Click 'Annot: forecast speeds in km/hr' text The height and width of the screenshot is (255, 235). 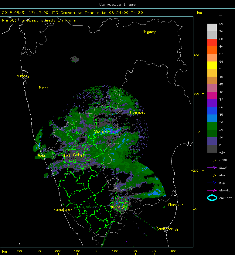(x=40, y=20)
